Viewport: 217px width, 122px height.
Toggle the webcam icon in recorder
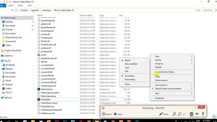tap(191, 114)
